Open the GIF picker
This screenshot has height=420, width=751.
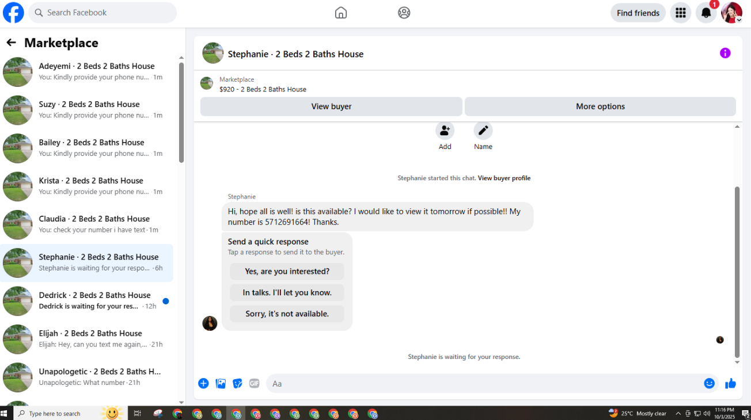tap(254, 383)
